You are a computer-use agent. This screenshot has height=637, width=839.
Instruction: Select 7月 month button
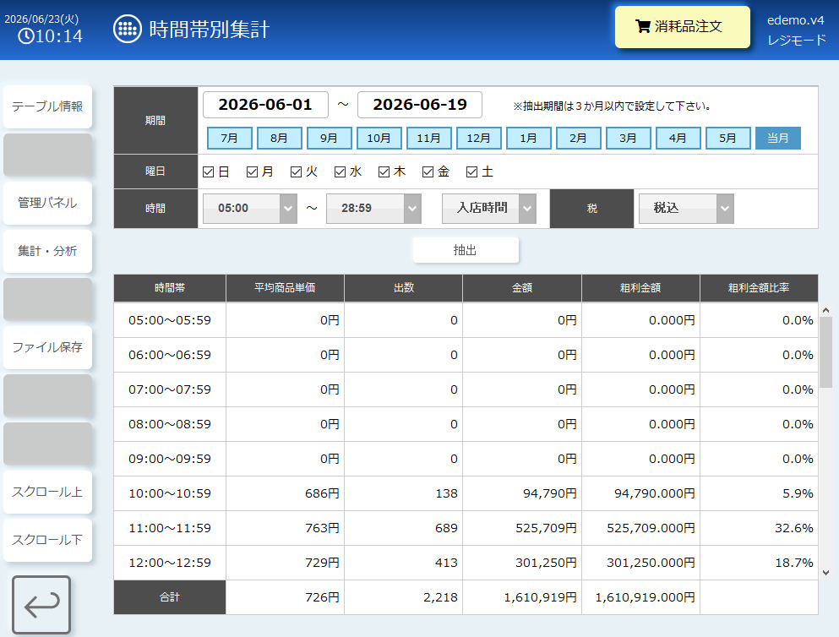[230, 138]
